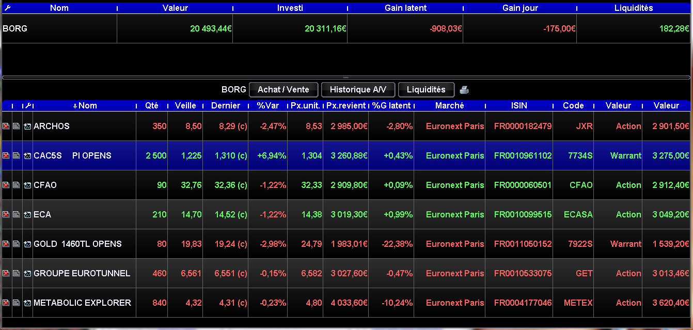Click the latent gain -908,03€
This screenshot has width=693, height=330.
[446, 29]
